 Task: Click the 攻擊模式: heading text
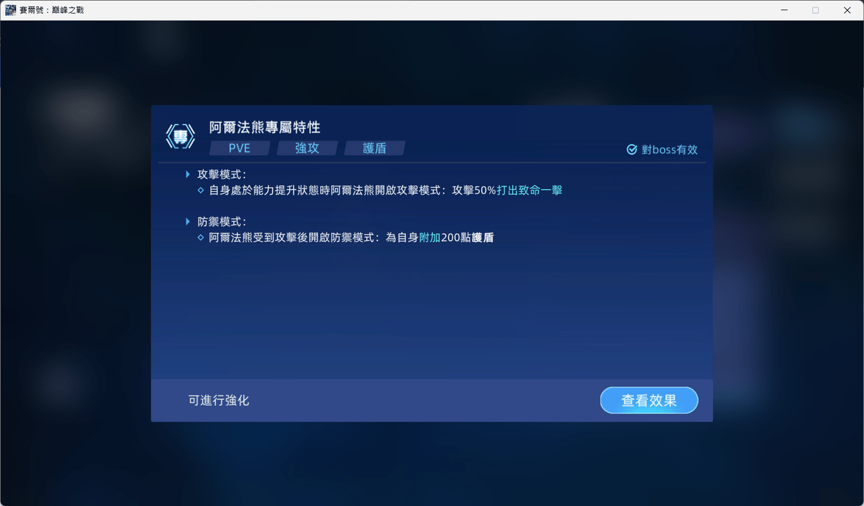click(222, 174)
